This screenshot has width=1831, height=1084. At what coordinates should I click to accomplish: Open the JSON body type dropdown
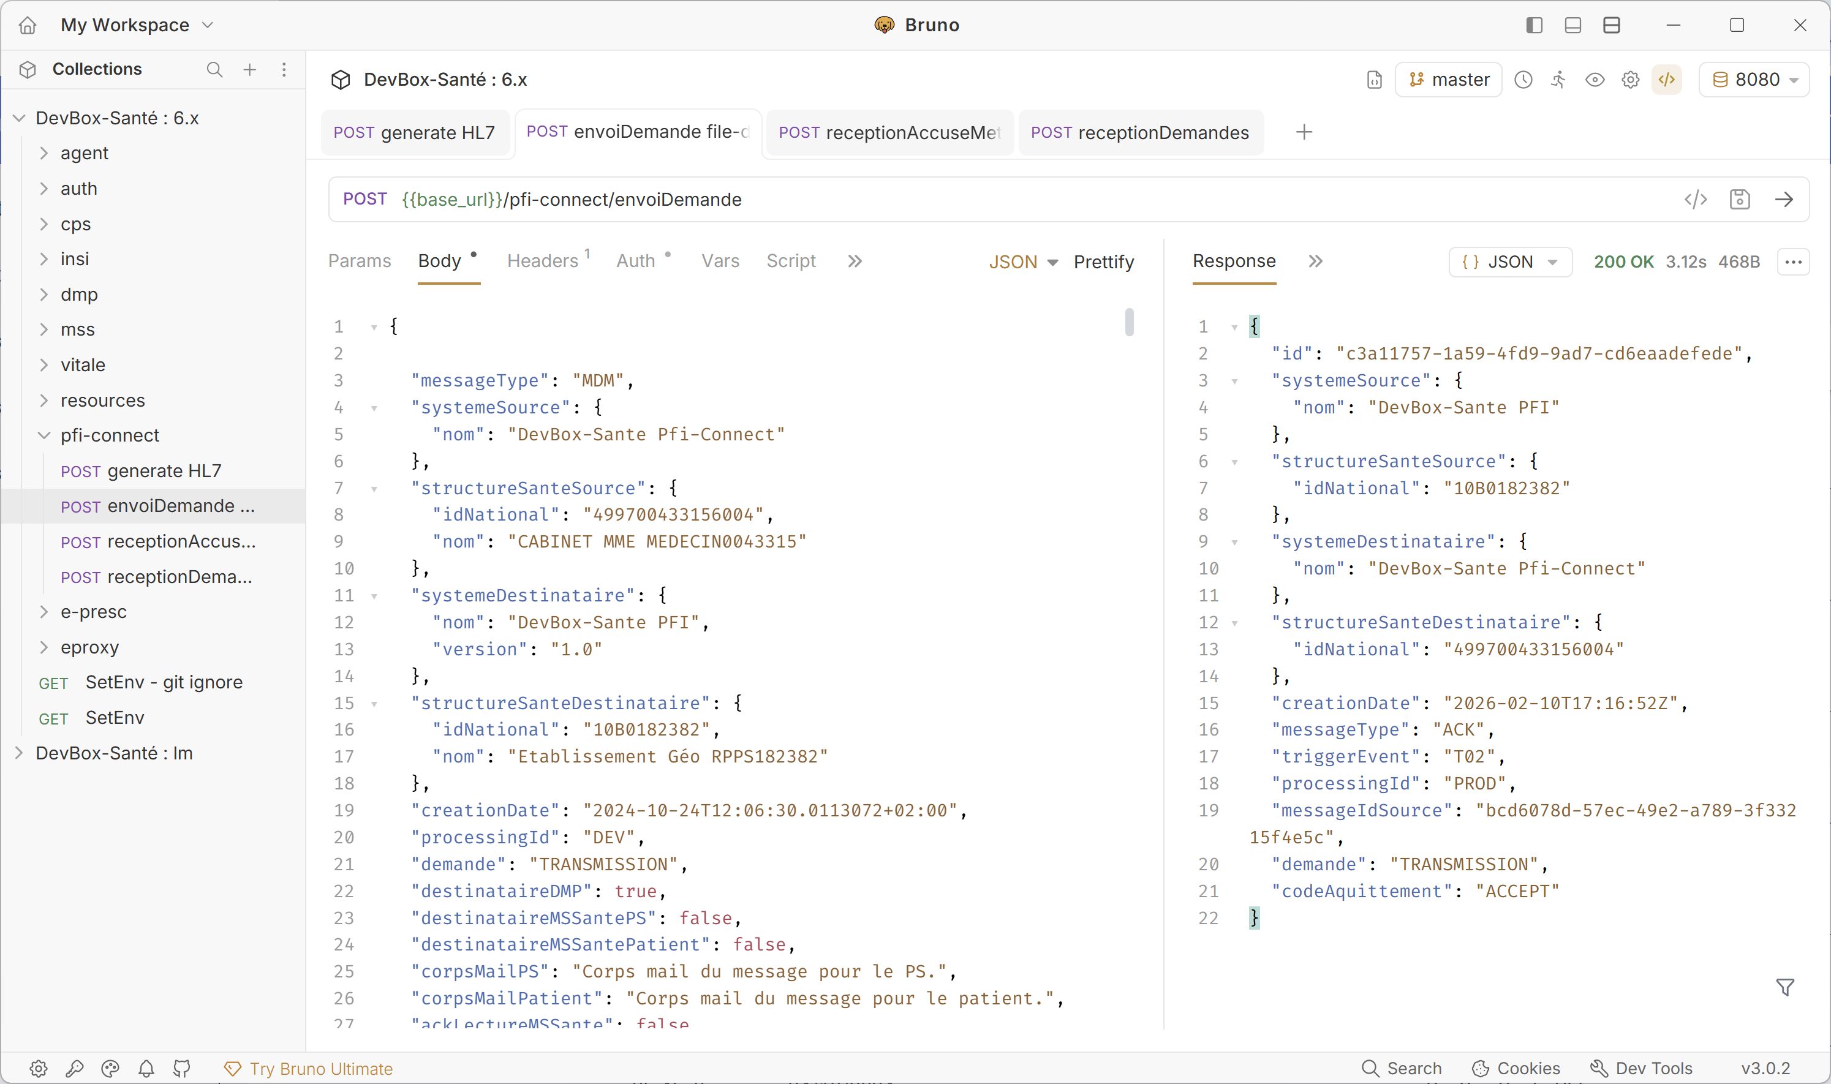(x=1022, y=262)
